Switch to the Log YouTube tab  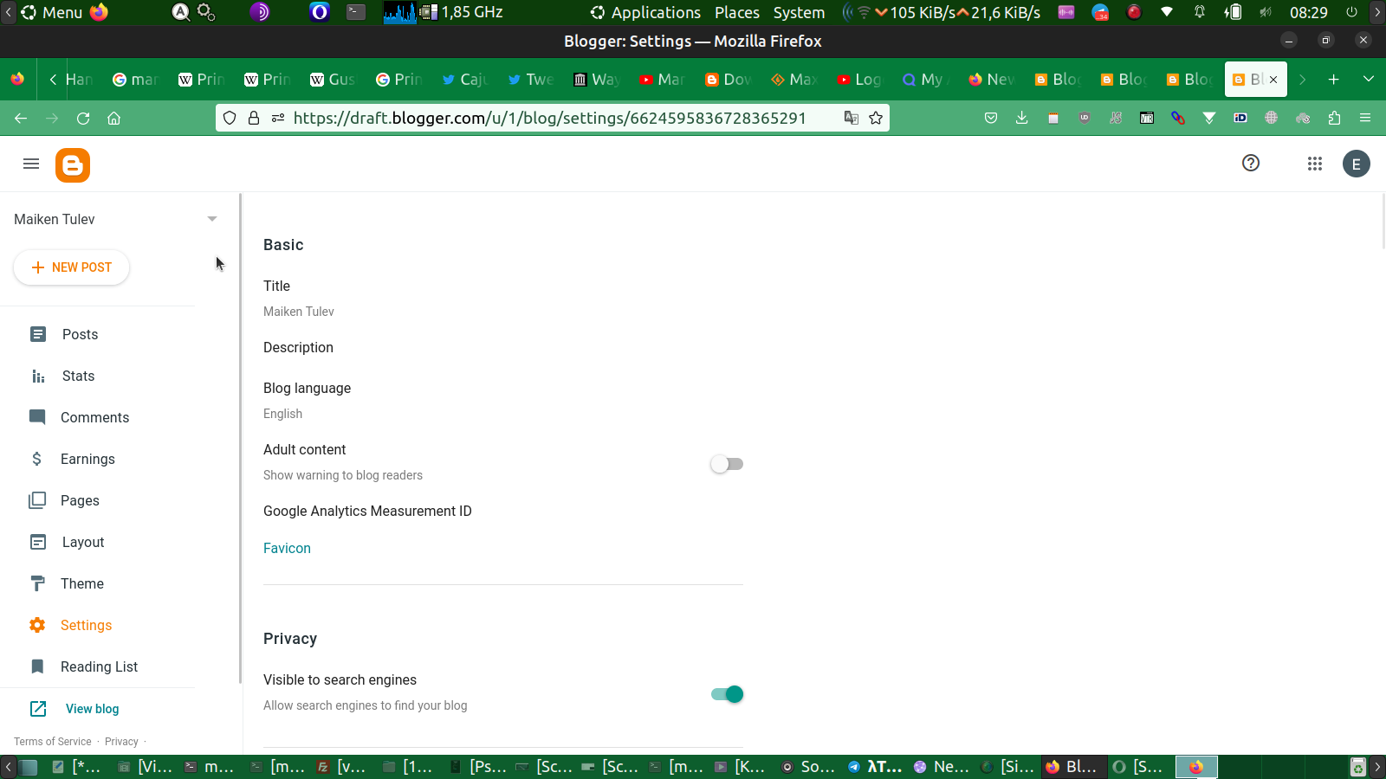click(x=859, y=80)
